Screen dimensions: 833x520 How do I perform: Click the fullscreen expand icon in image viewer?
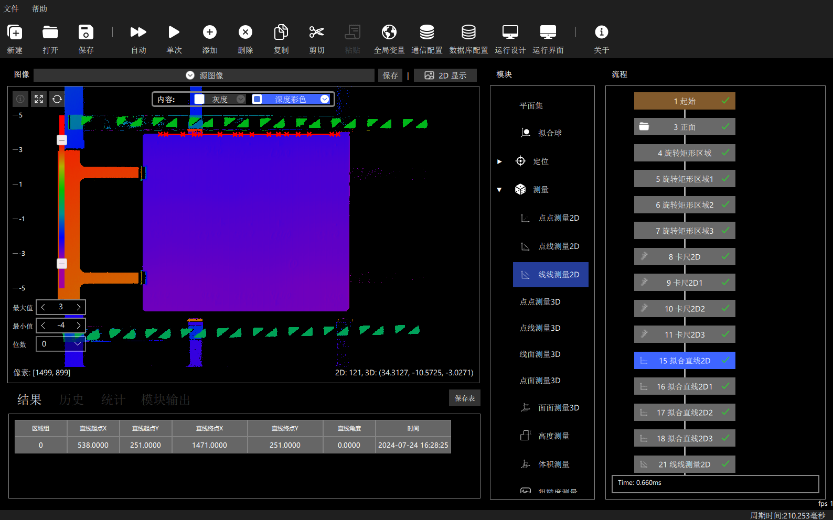click(39, 99)
